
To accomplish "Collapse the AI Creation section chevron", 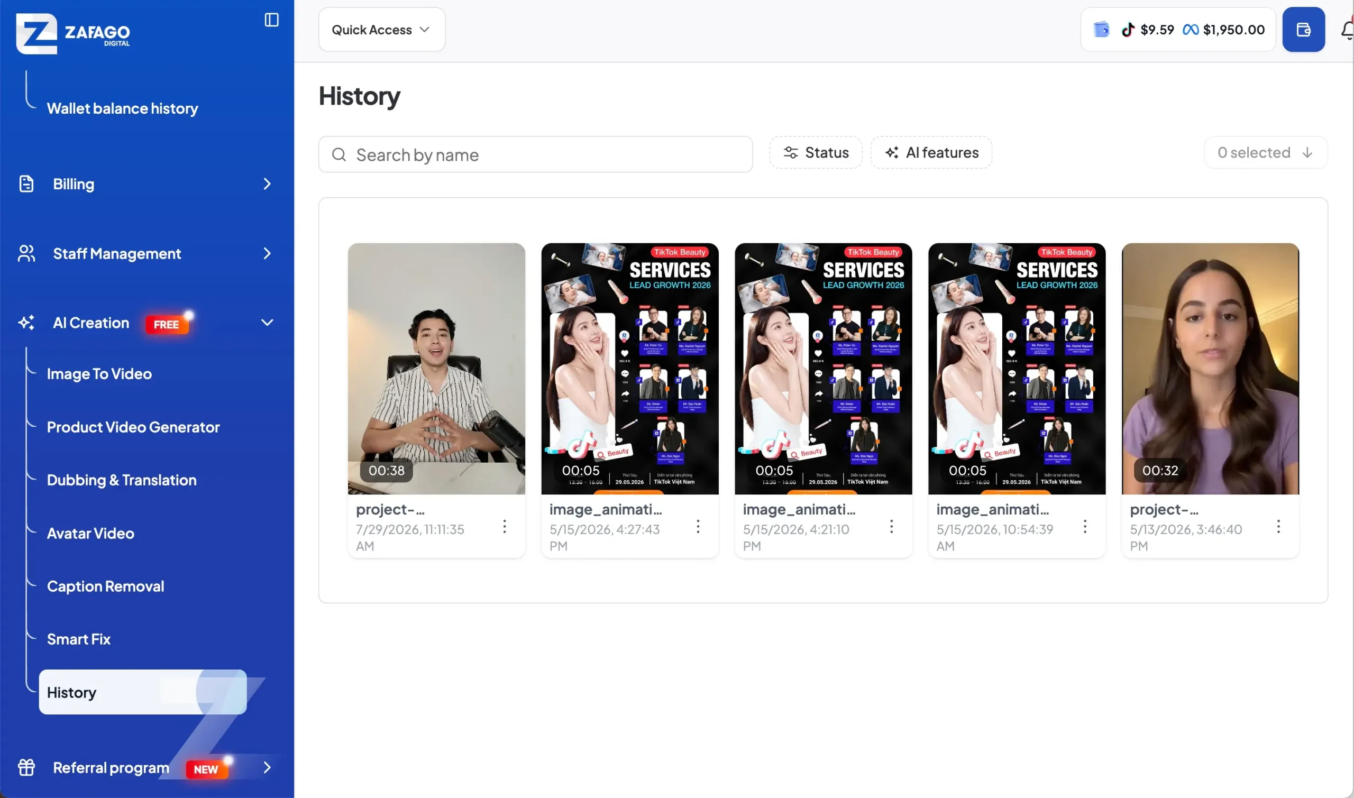I will (267, 323).
